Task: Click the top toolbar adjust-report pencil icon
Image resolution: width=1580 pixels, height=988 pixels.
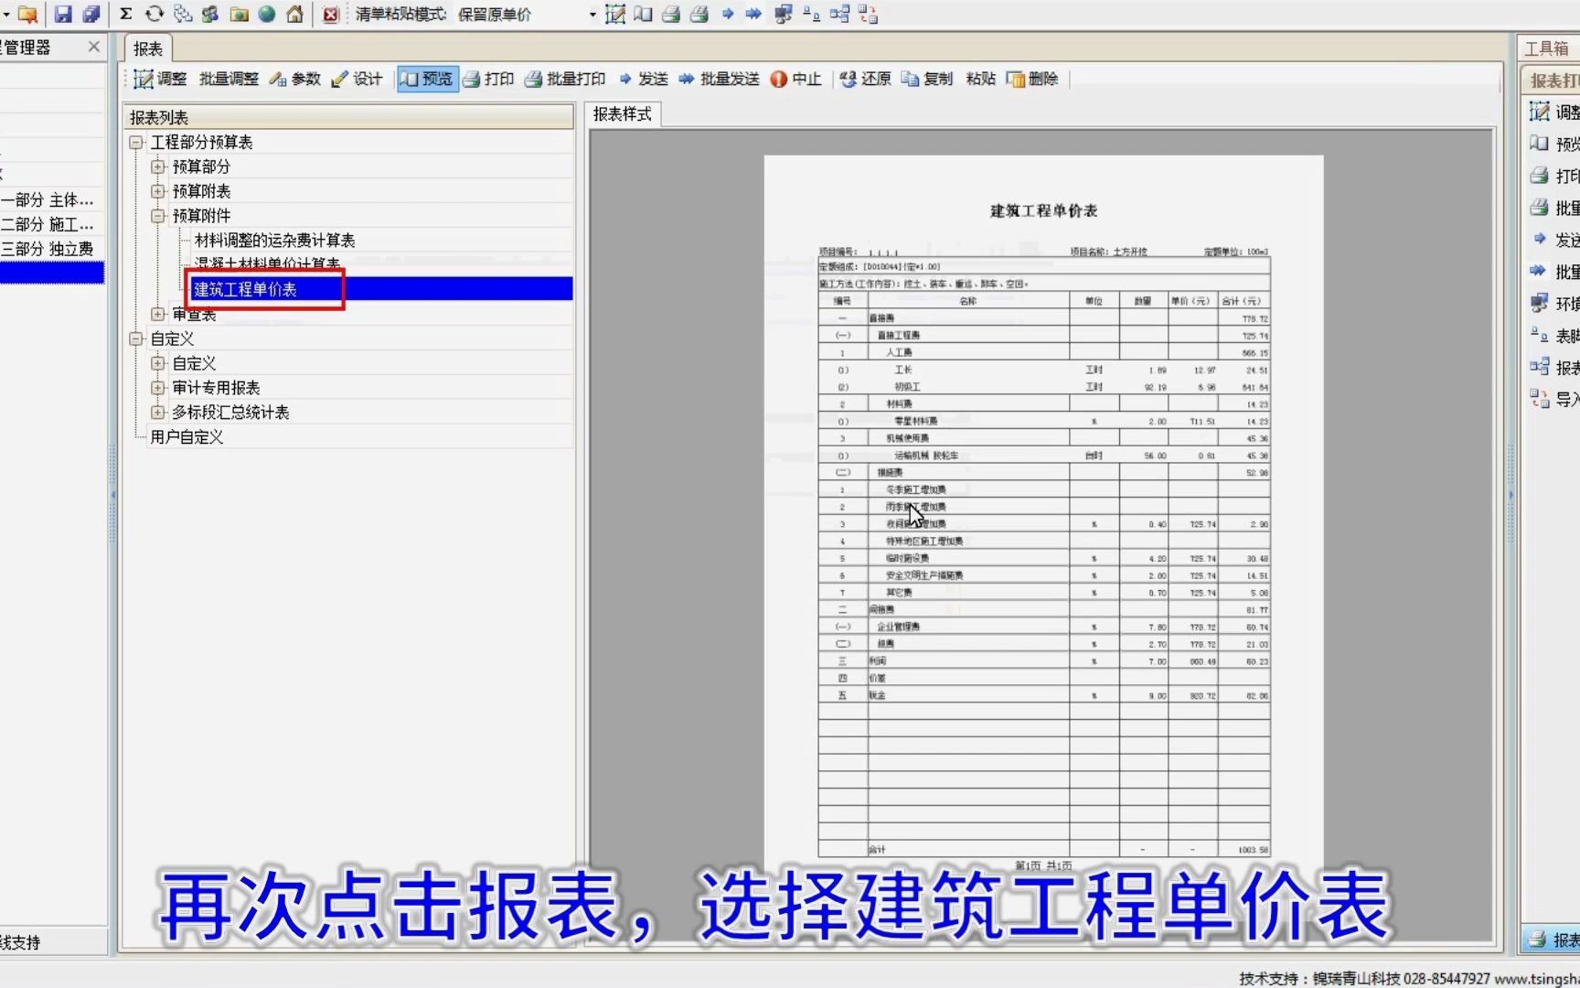Action: (x=615, y=14)
